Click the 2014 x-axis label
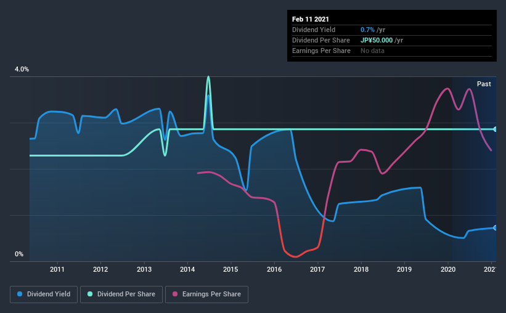Viewport: 506px width, 313px height. click(x=187, y=269)
